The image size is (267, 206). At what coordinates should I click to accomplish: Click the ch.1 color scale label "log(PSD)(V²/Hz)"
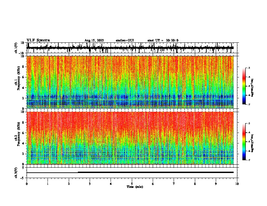pos(252,88)
